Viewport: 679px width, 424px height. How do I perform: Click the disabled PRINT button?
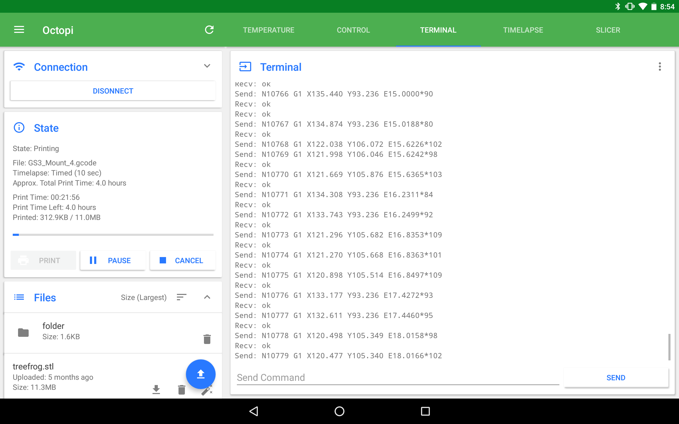[43, 260]
